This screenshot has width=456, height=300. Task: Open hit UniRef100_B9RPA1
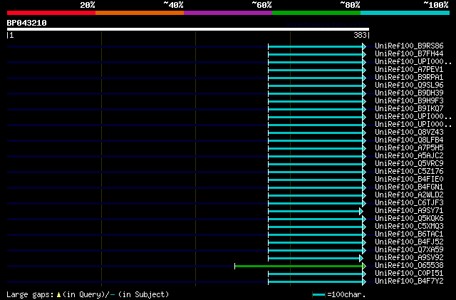point(409,78)
